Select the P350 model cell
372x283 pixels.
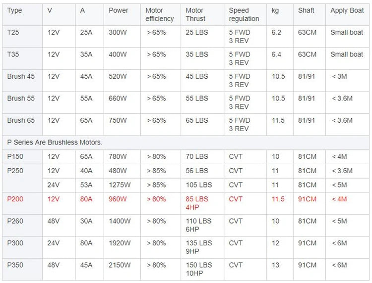click(x=15, y=265)
